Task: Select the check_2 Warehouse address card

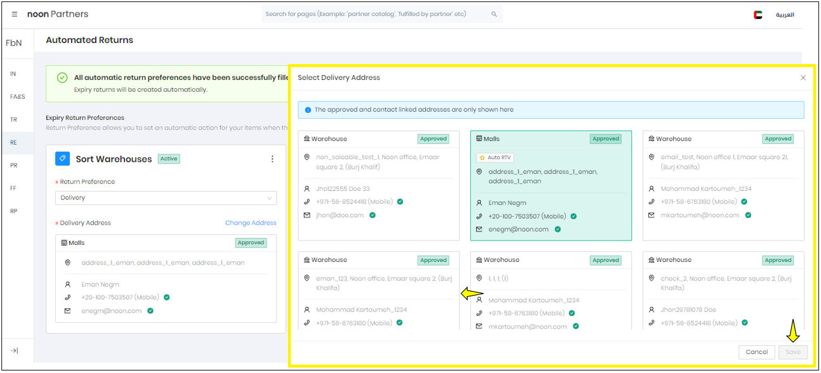Action: [x=723, y=291]
